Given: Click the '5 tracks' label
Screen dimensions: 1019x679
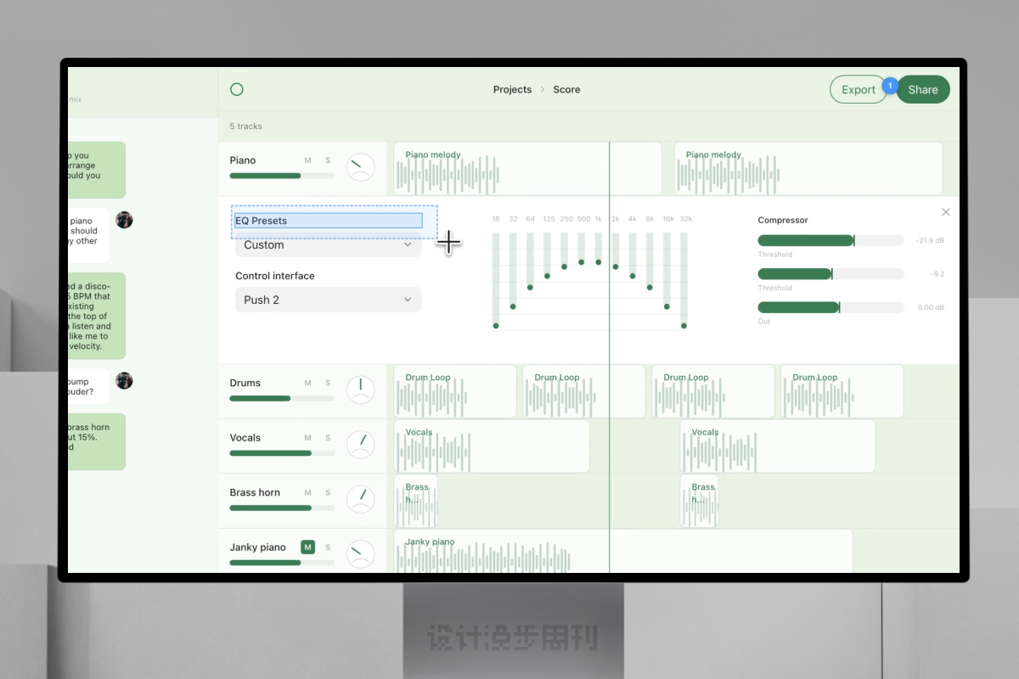Looking at the screenshot, I should 246,126.
